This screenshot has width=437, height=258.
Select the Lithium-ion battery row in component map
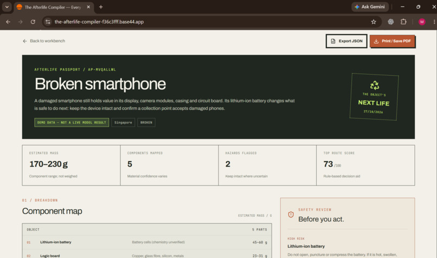(147, 242)
